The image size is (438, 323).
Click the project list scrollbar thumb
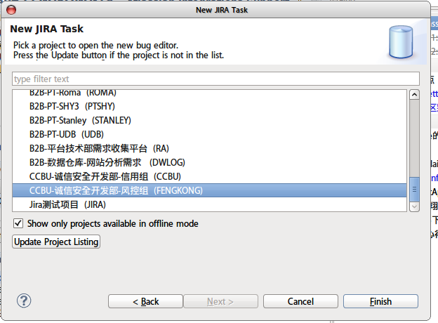(x=414, y=188)
